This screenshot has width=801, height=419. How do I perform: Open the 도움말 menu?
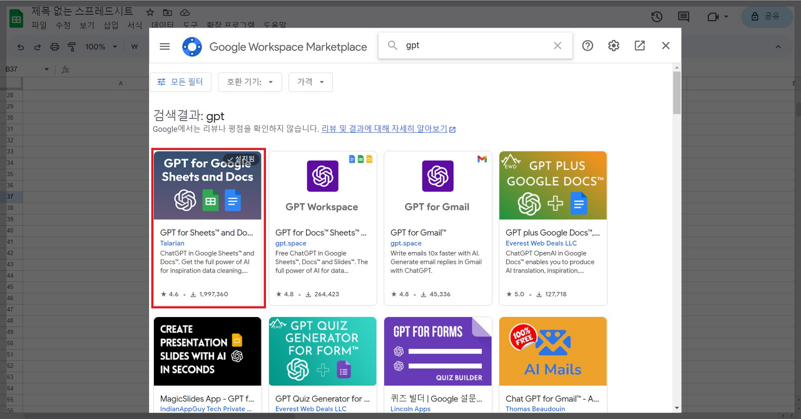275,26
